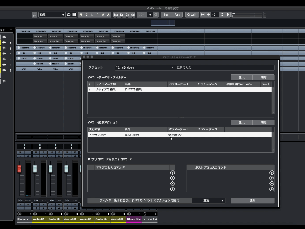Open the link group dropdown arrow in toolbar

[151, 15]
